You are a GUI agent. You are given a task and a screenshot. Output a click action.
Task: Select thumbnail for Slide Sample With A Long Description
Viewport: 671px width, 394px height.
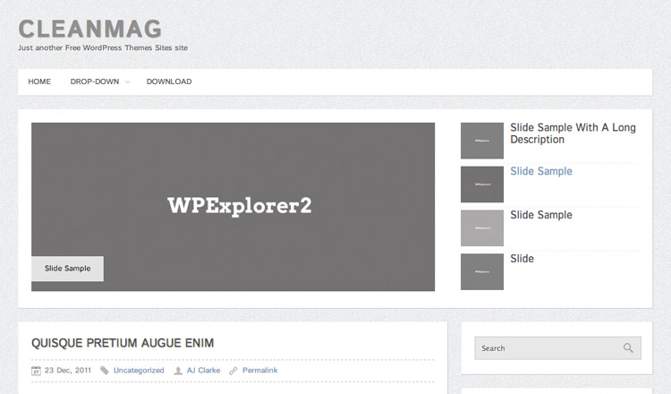(482, 141)
